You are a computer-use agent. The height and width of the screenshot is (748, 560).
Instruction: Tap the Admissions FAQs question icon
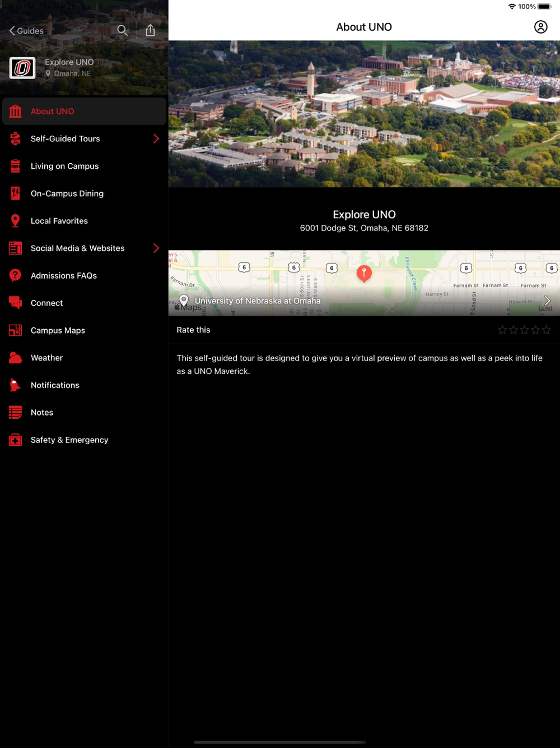16,275
